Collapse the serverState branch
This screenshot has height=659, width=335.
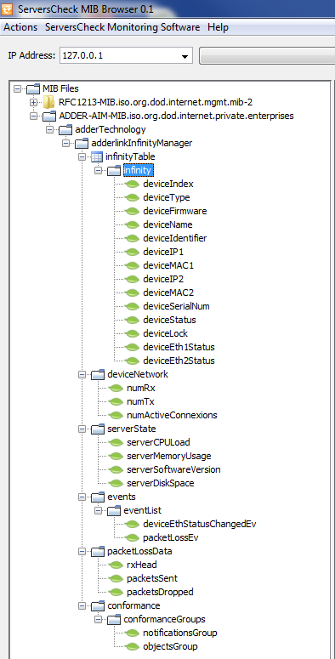[82, 429]
